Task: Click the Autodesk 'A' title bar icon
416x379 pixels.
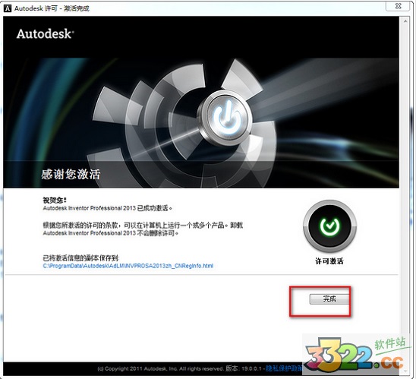Action: coord(8,8)
